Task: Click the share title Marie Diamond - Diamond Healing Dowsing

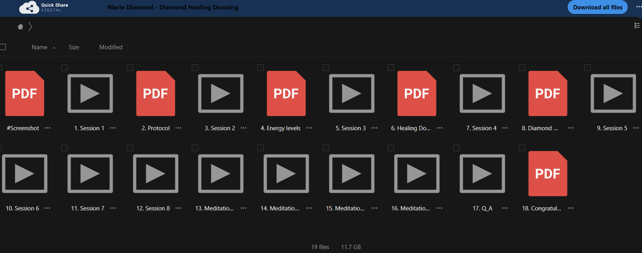Action: pos(173,7)
